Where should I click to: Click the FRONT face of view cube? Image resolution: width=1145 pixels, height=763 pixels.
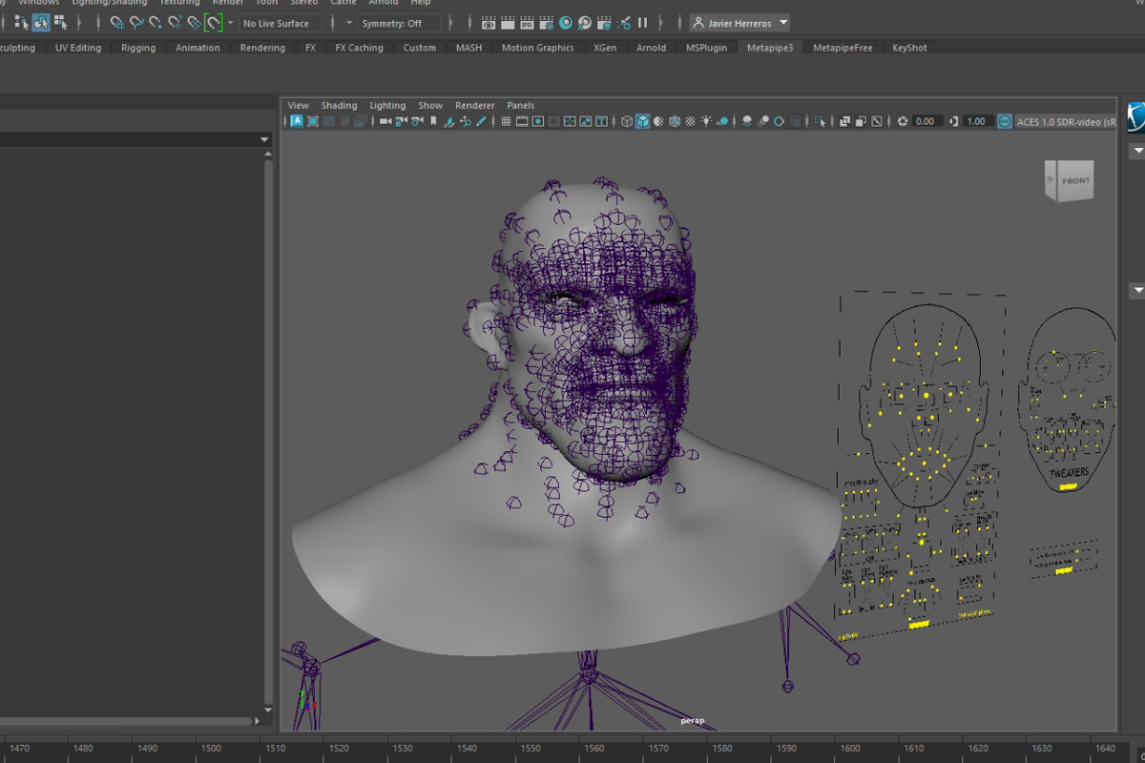(x=1075, y=181)
